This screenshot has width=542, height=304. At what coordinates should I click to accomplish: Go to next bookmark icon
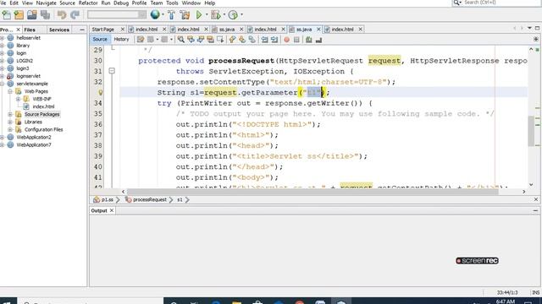[x=242, y=40]
